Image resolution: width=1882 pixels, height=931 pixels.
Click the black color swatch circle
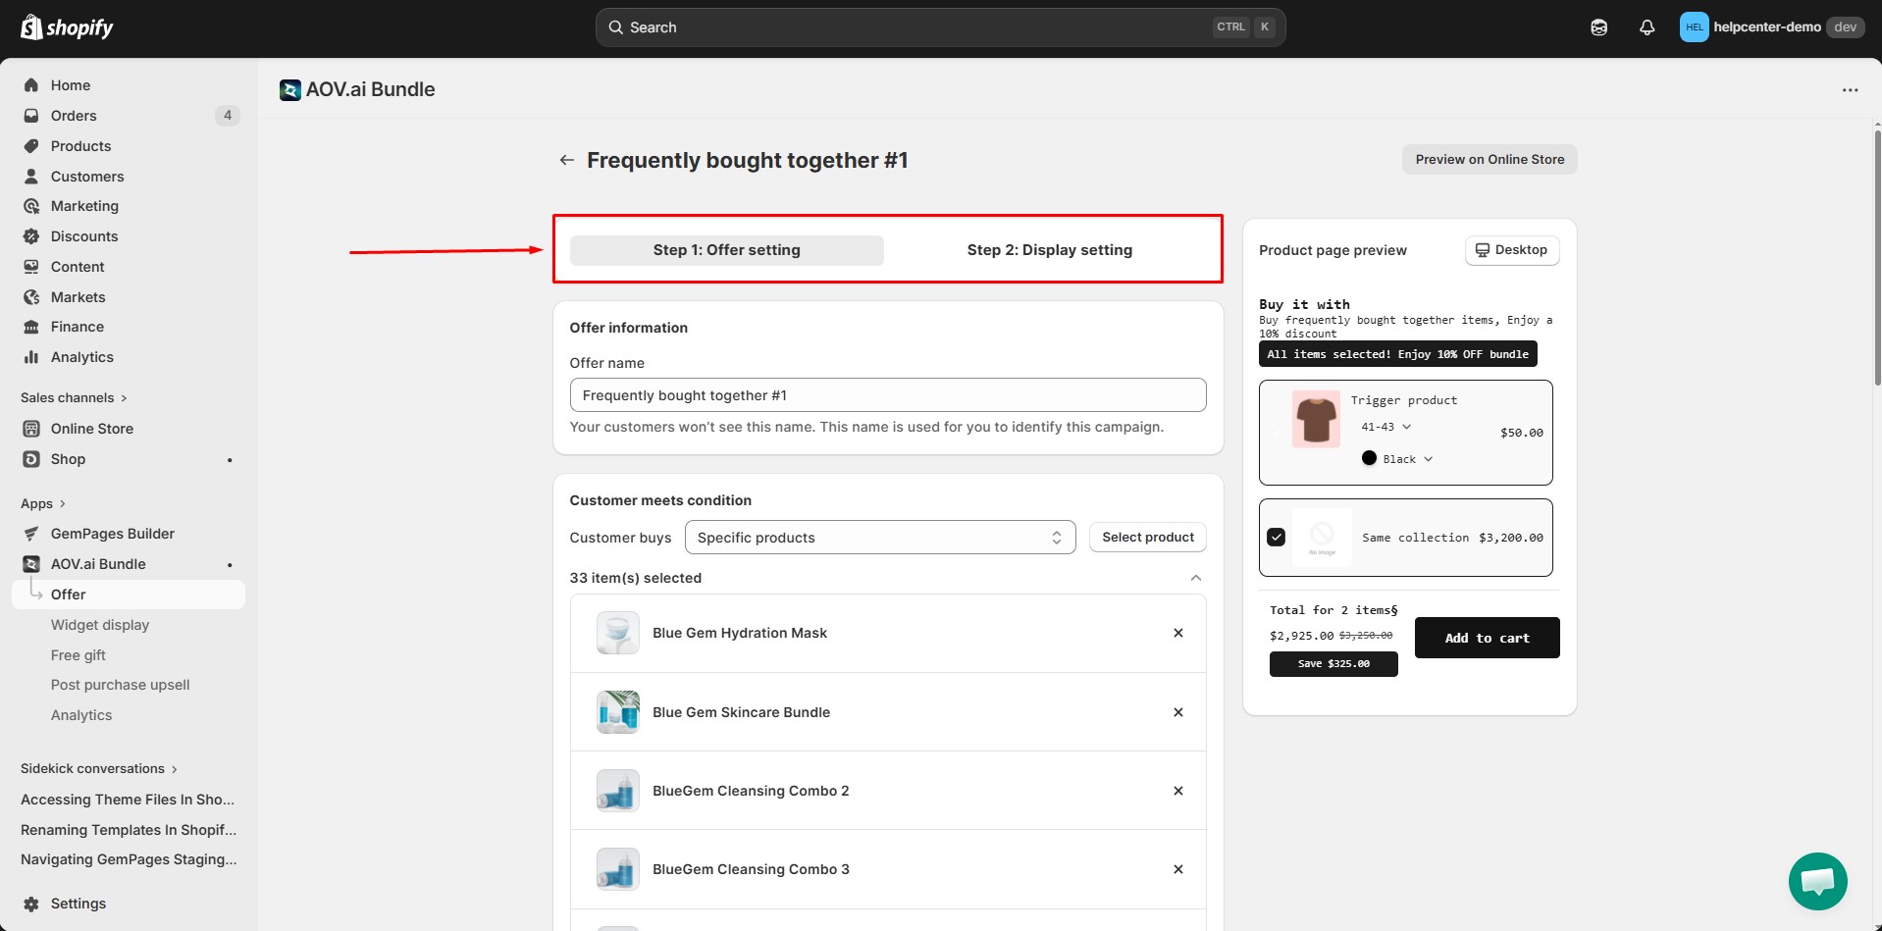tap(1369, 458)
